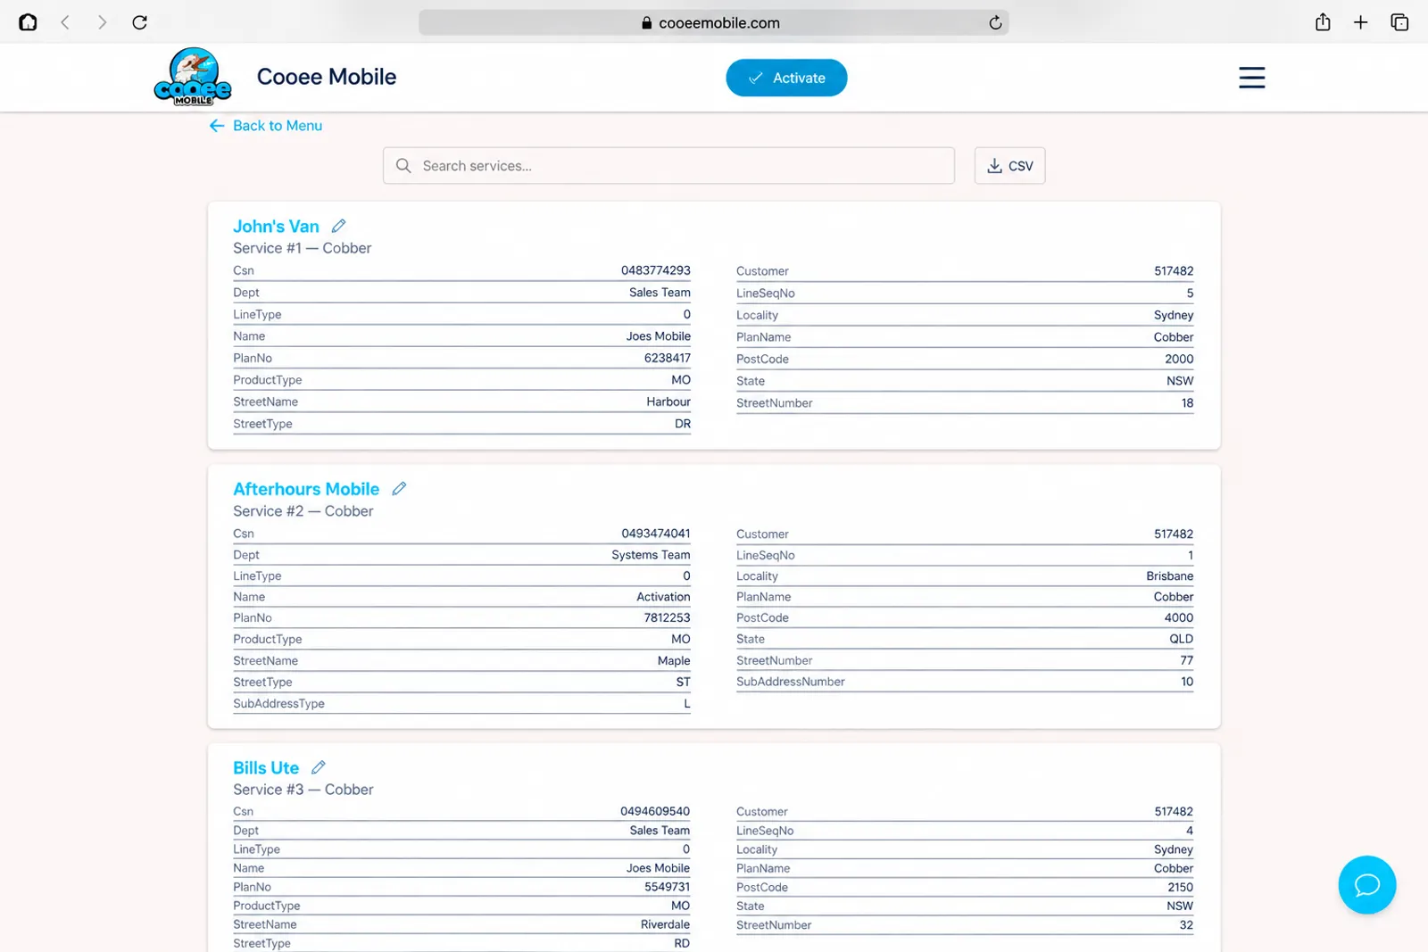Viewport: 1428px width, 952px height.
Task: Navigate back in the browser
Action: coord(64,22)
